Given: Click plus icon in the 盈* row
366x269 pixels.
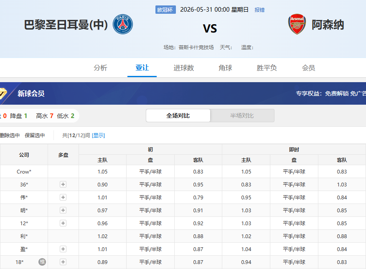Looking at the screenshot, I should [63, 249].
